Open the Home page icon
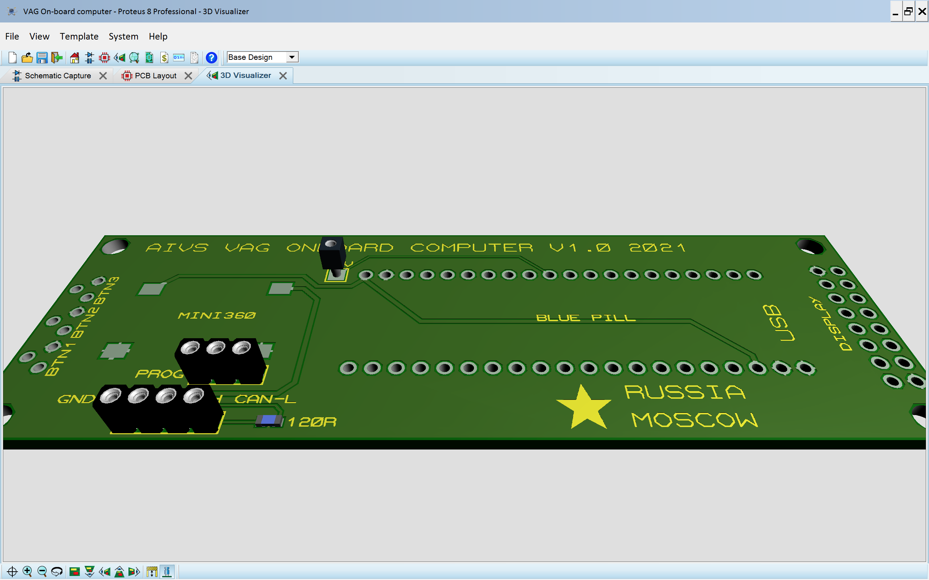 [74, 58]
